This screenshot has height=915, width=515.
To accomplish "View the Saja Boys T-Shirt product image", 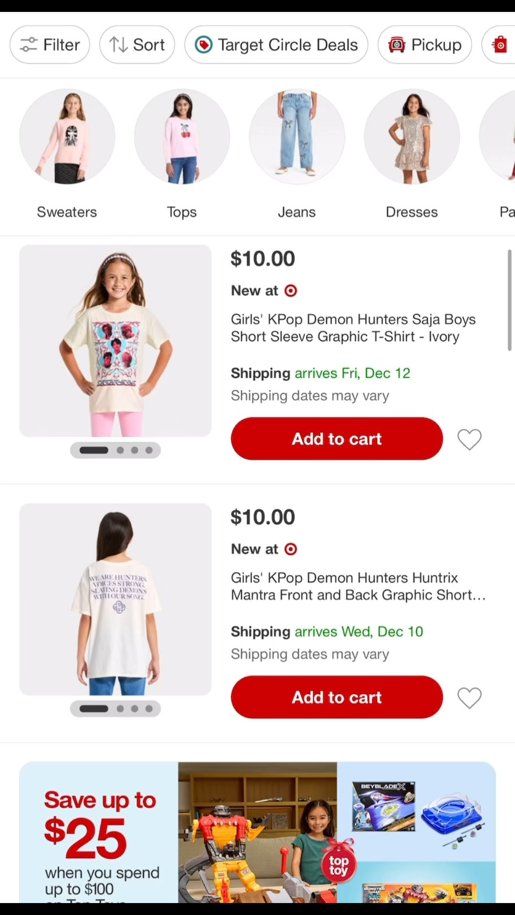I will click(x=115, y=341).
